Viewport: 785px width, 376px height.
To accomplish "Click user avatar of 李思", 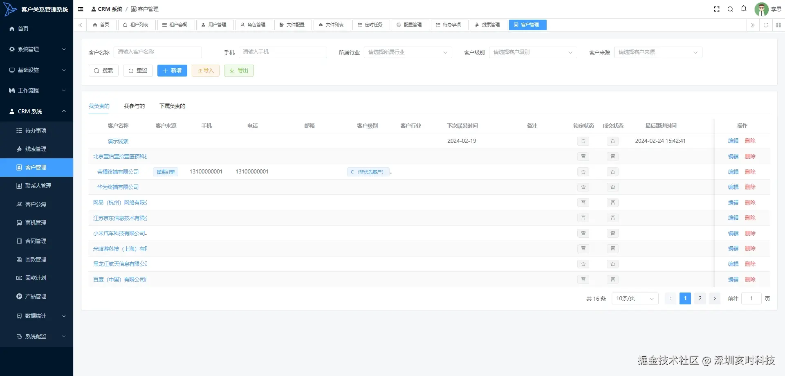I will [x=761, y=9].
